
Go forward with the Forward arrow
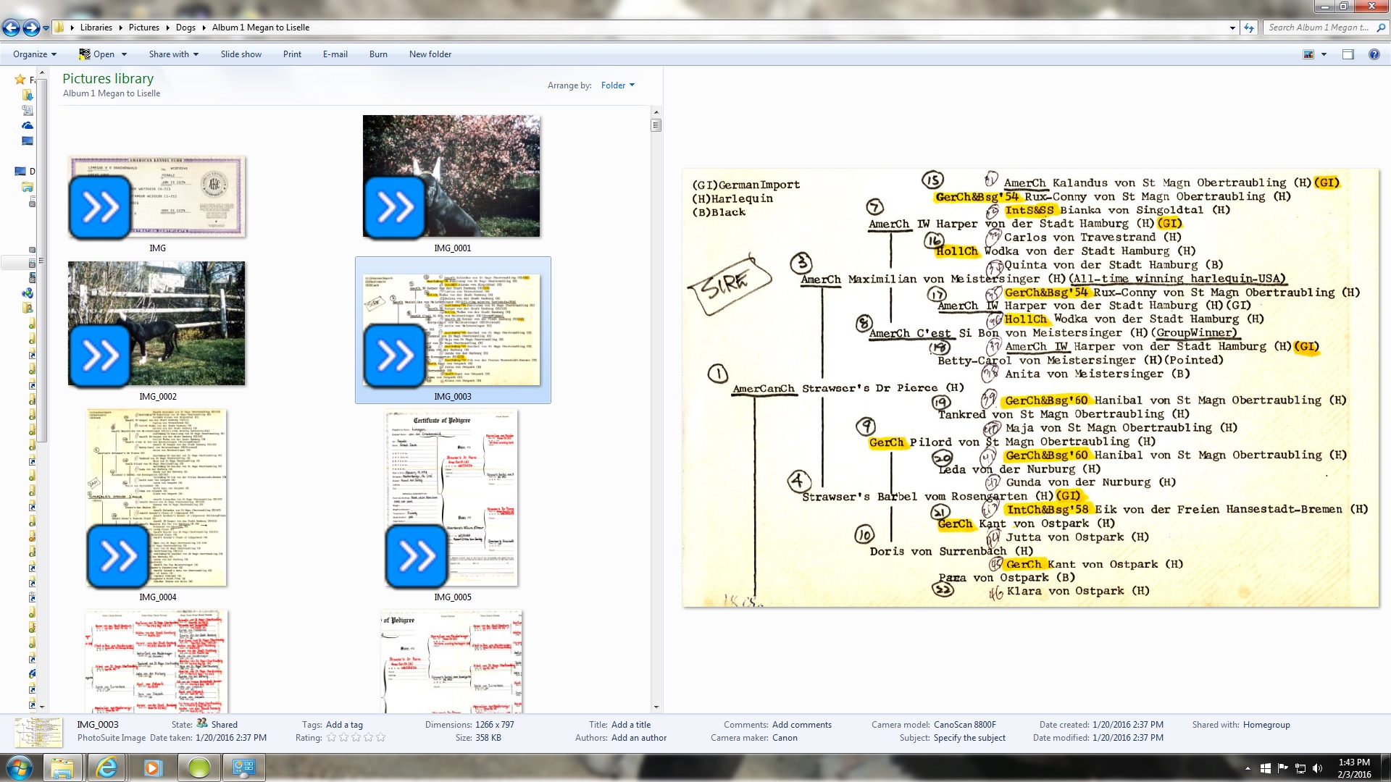click(x=31, y=28)
